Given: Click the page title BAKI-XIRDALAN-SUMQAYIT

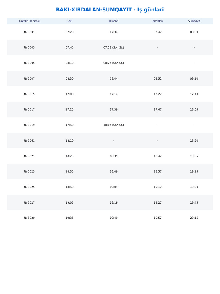Looking at the screenshot, I should 110,10.
